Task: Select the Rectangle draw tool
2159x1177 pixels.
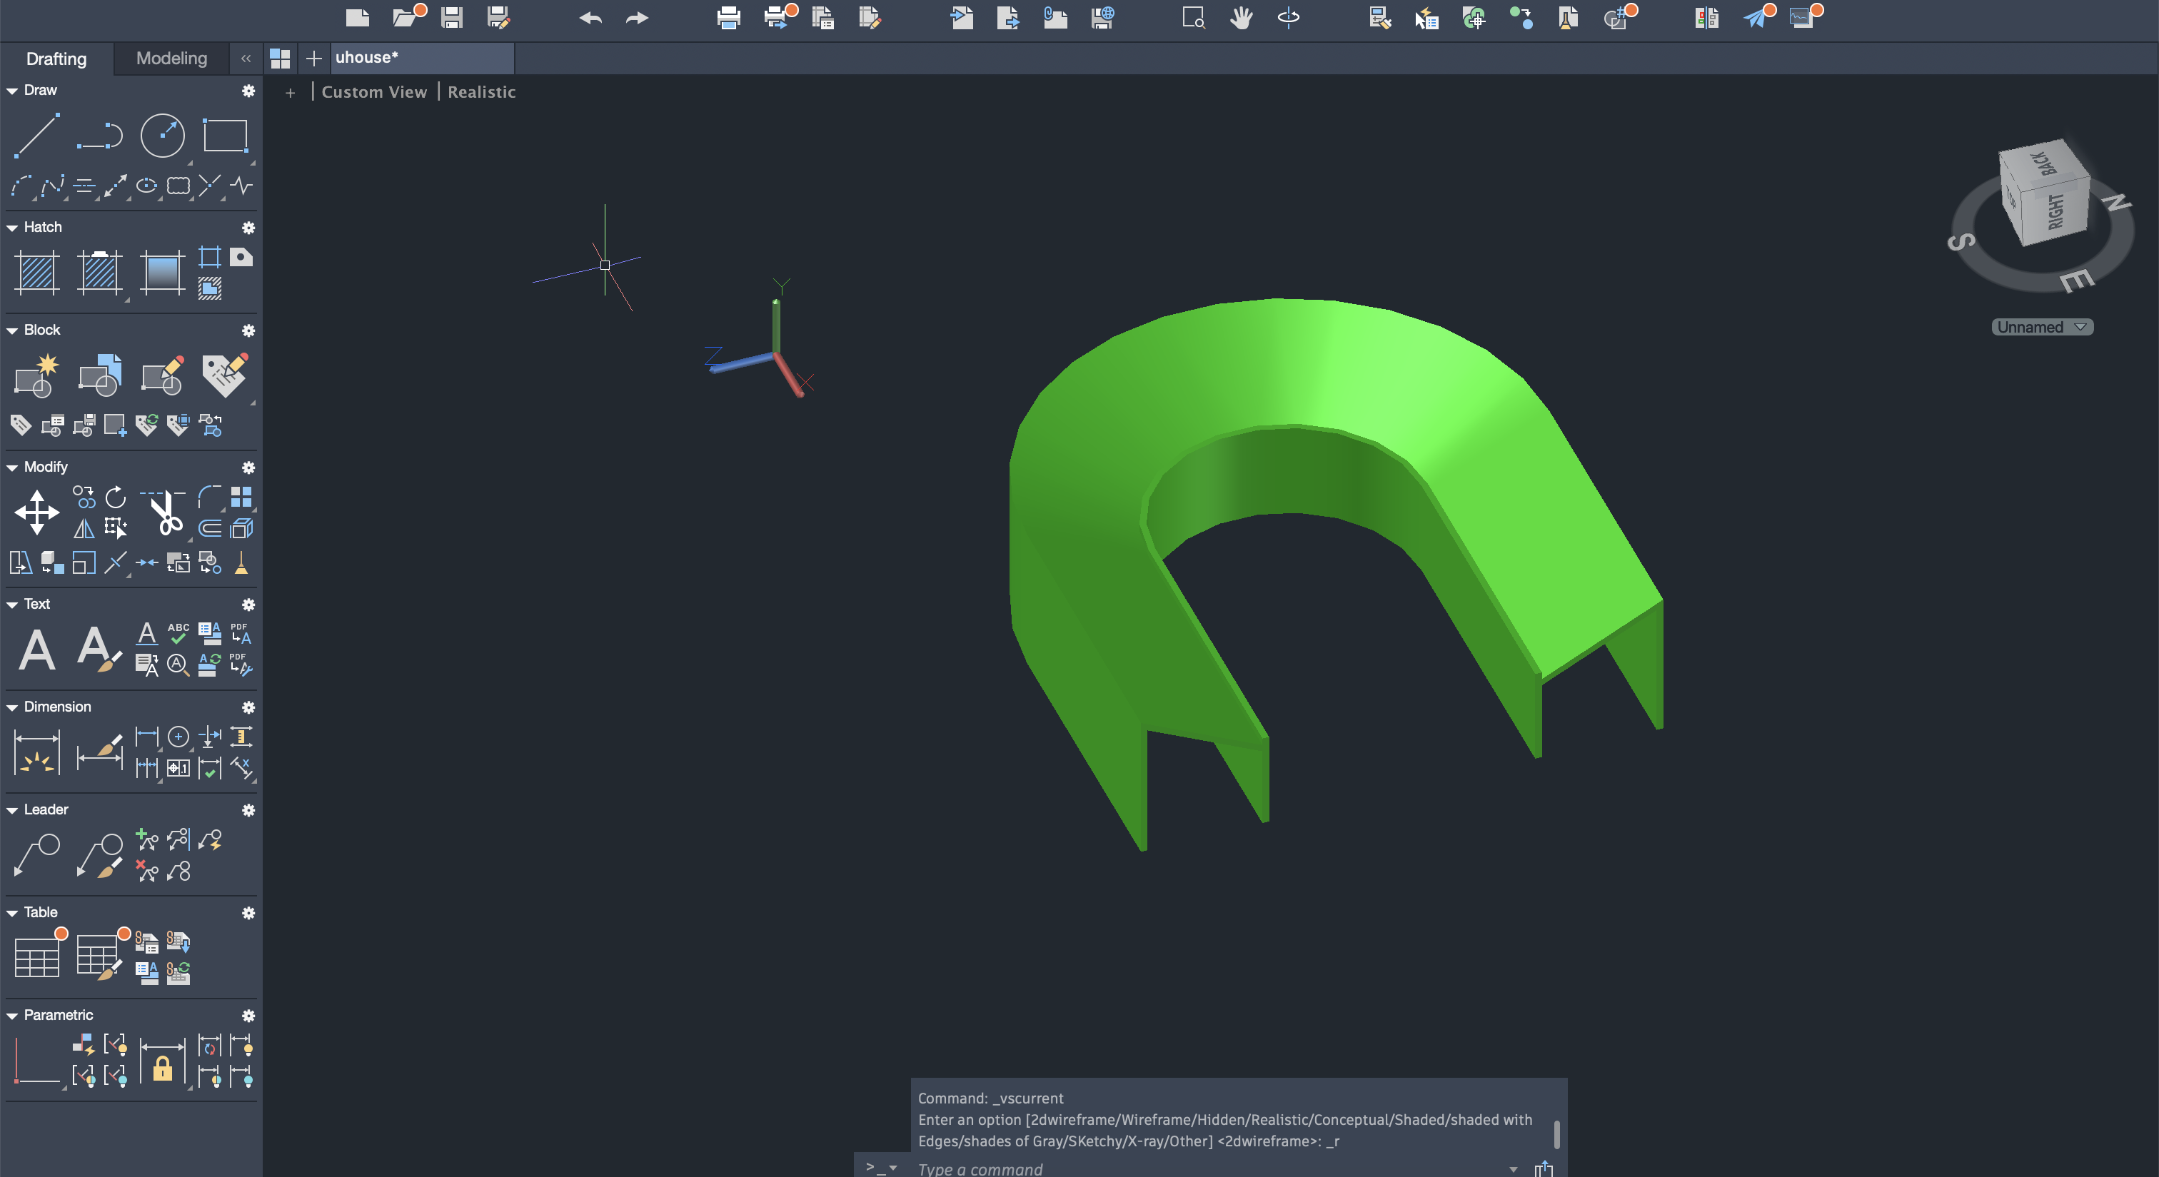Action: 226,136
